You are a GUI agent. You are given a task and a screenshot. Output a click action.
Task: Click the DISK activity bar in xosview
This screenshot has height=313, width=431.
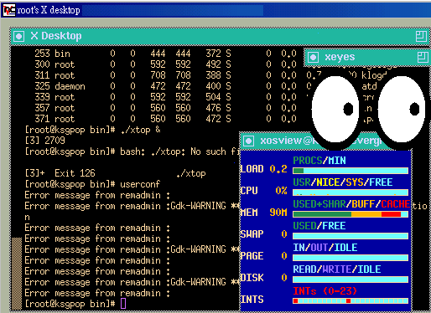coord(351,280)
